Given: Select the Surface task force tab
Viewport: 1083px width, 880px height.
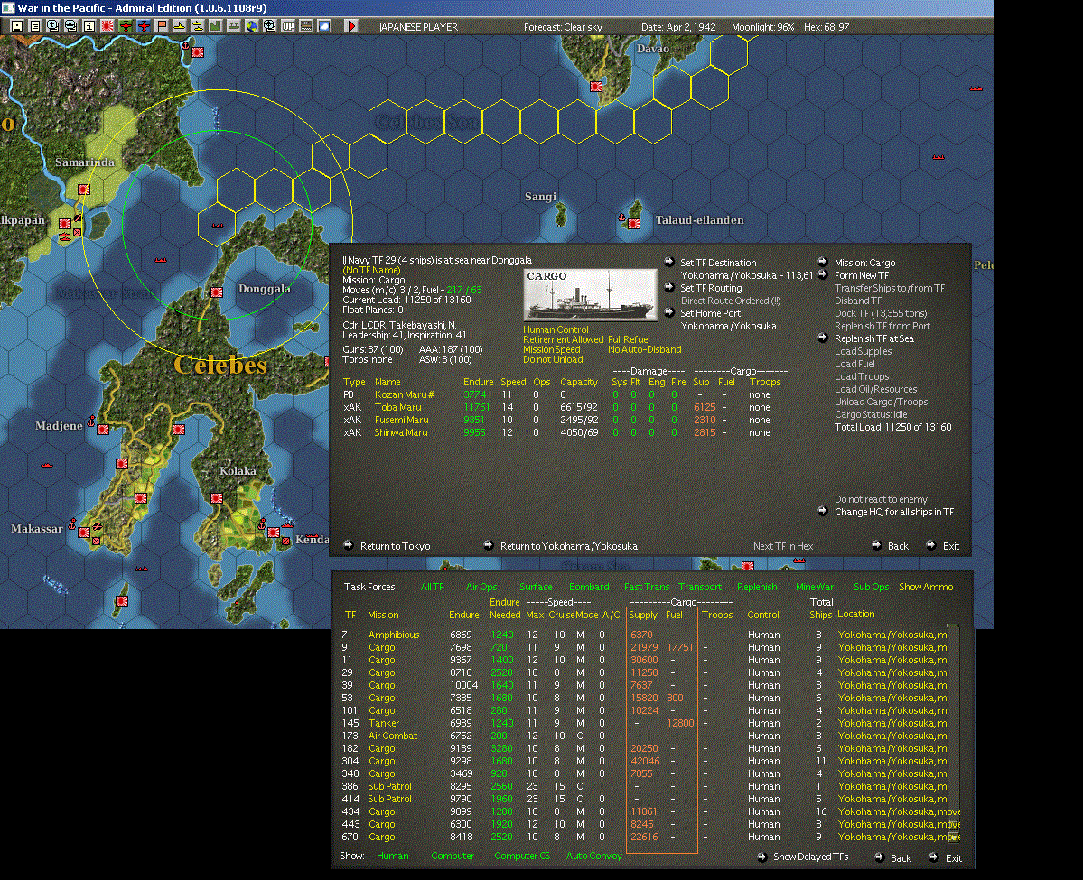Looking at the screenshot, I should (x=536, y=587).
